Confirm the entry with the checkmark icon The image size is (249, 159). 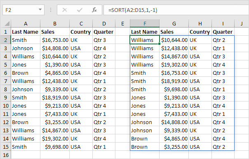80,10
